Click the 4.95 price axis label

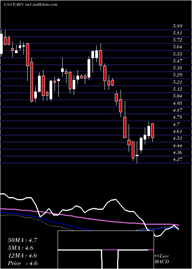(177, 103)
